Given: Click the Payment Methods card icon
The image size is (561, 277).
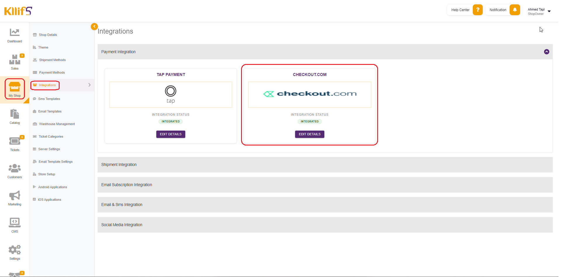Looking at the screenshot, I should point(35,72).
